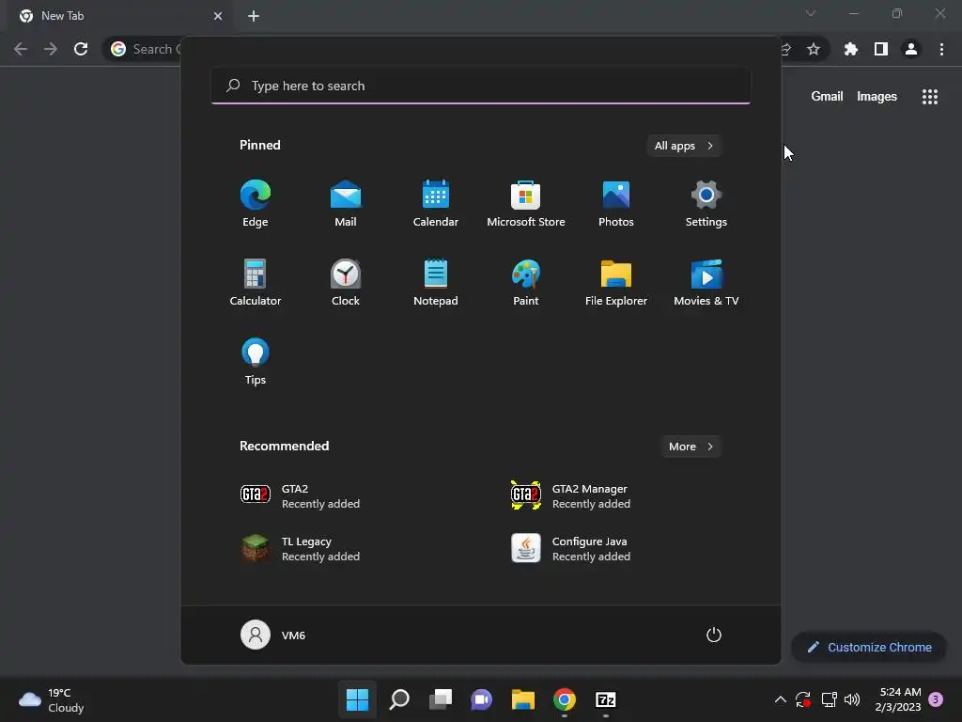This screenshot has width=962, height=722.
Task: Focus the Type here to search box
Action: pyautogui.click(x=480, y=86)
